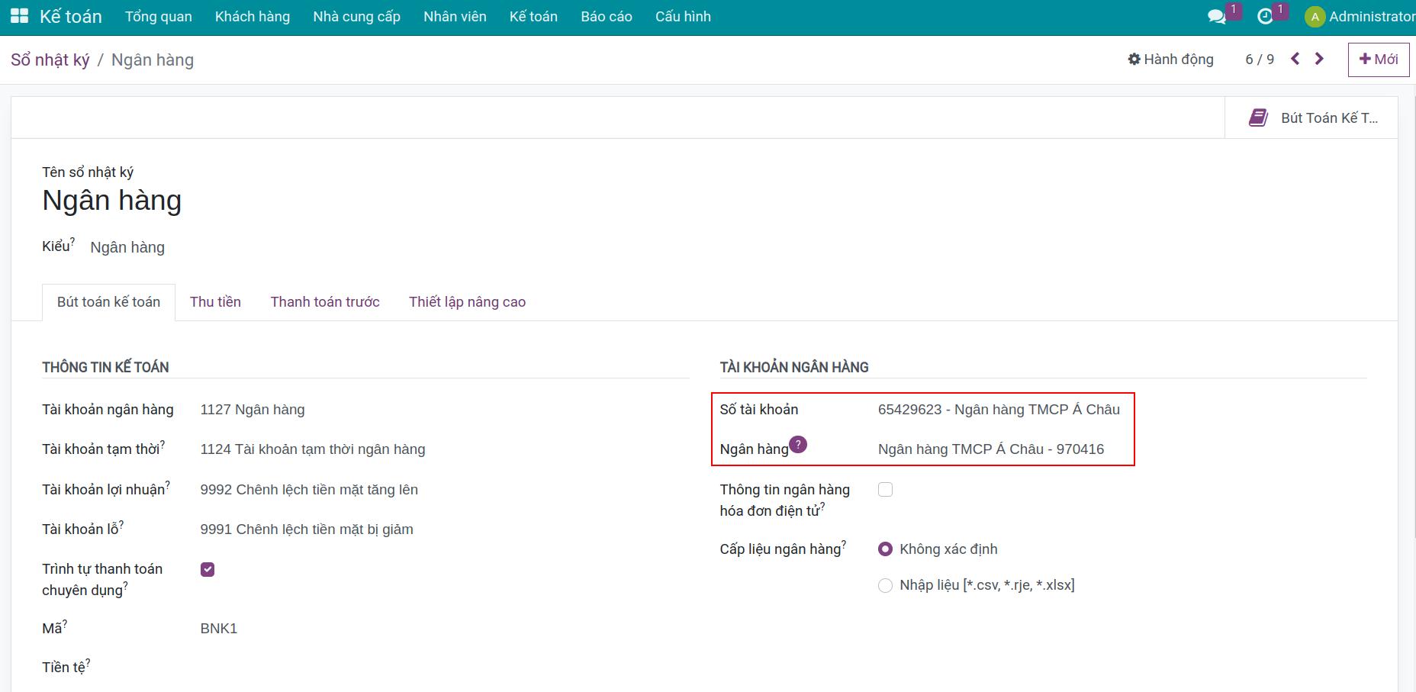Screen dimensions: 1416x692
Task: Go to previous record with left chevron
Action: point(1295,59)
